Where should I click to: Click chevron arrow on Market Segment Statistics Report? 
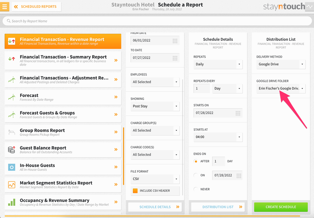pos(116,184)
